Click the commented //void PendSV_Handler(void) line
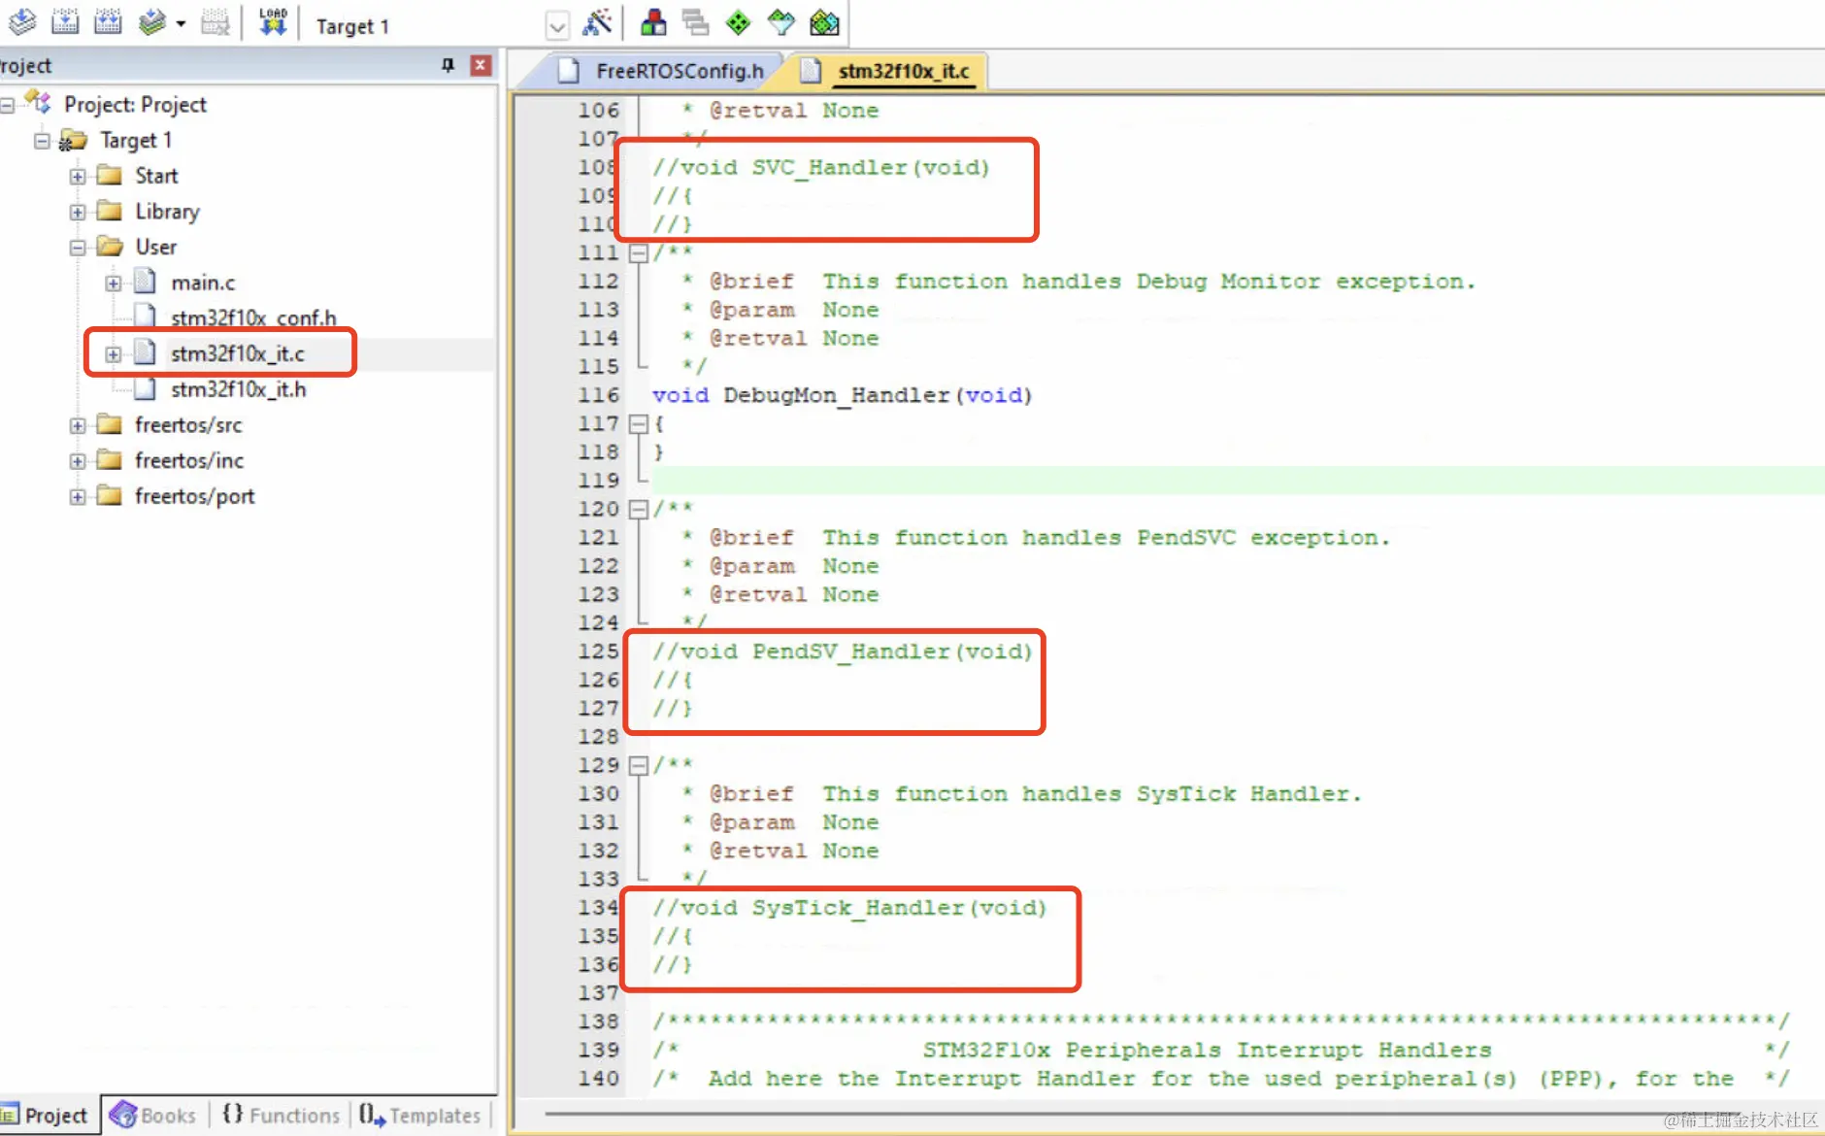1825x1136 pixels. [843, 652]
